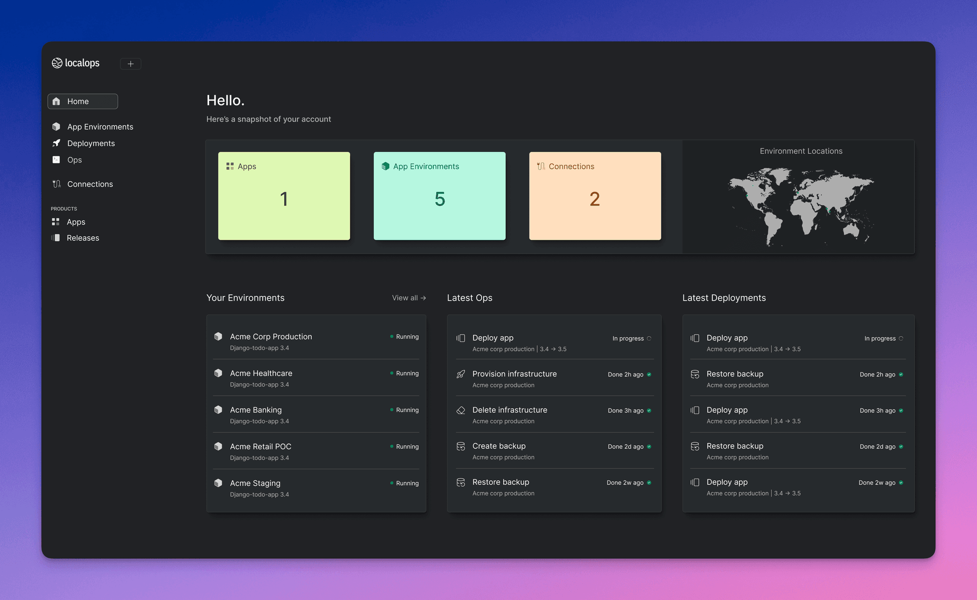Click the App Environments cube icon in sidebar

click(x=56, y=127)
